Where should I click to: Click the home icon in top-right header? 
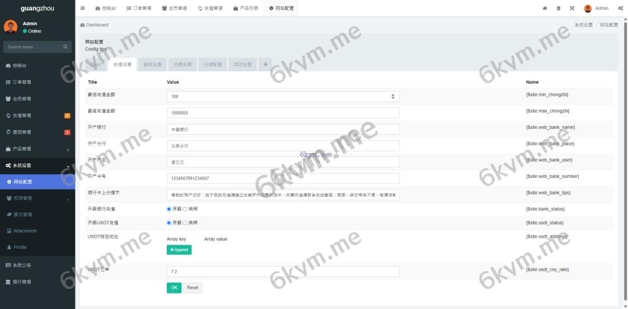pos(545,8)
